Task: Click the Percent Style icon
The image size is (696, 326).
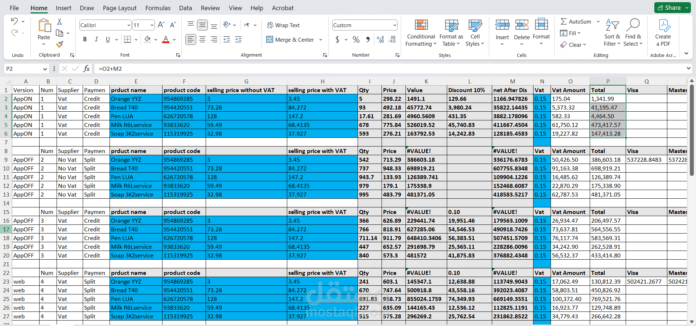Action: (x=356, y=40)
